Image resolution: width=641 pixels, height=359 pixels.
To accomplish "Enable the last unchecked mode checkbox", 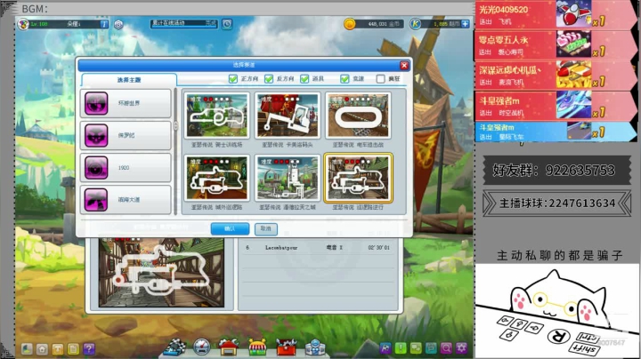I will click(380, 79).
